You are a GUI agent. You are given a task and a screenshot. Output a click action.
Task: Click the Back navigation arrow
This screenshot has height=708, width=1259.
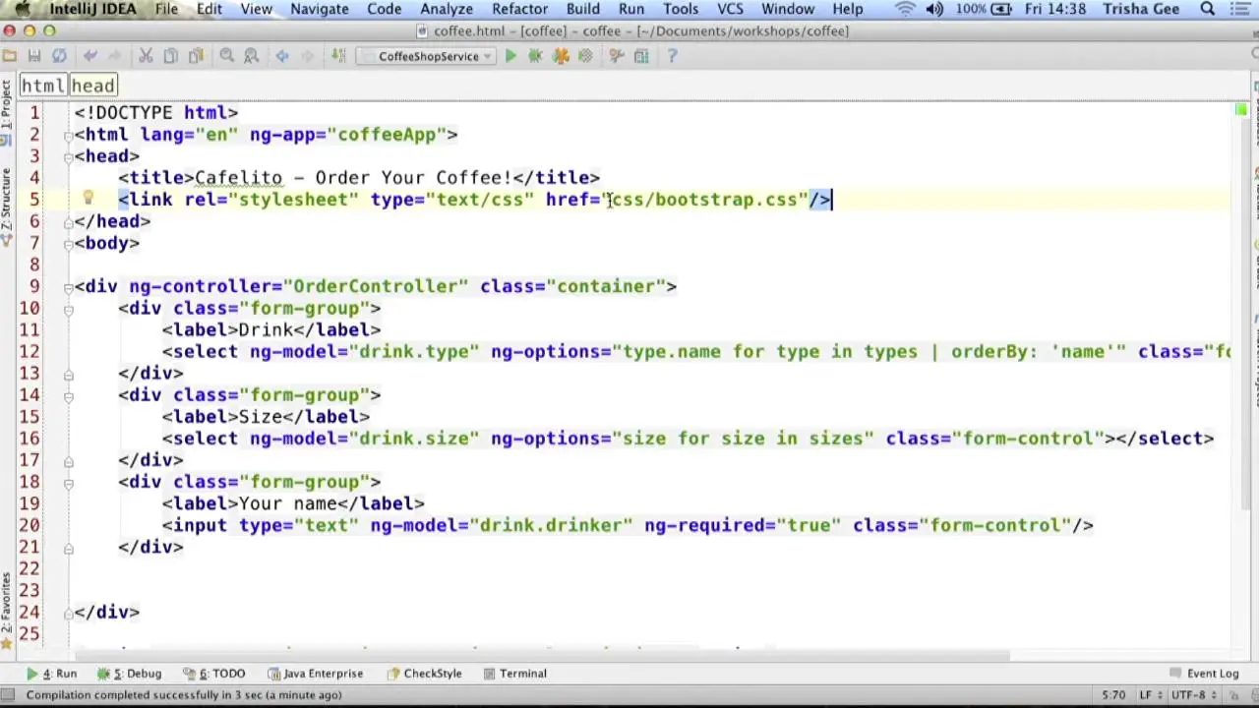point(282,56)
